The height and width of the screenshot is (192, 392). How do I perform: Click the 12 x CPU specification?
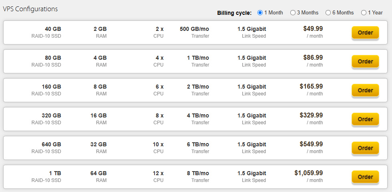[x=158, y=176]
